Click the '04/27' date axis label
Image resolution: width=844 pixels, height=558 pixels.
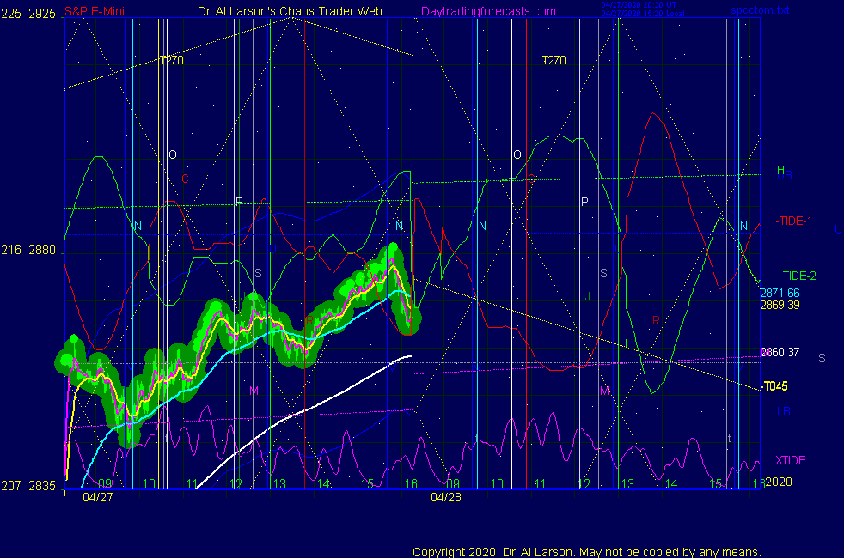tap(98, 497)
